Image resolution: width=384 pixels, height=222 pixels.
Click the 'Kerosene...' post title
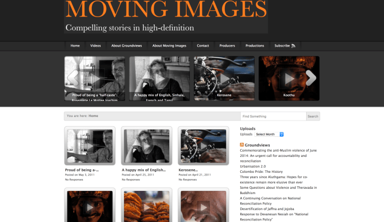pos(188,170)
